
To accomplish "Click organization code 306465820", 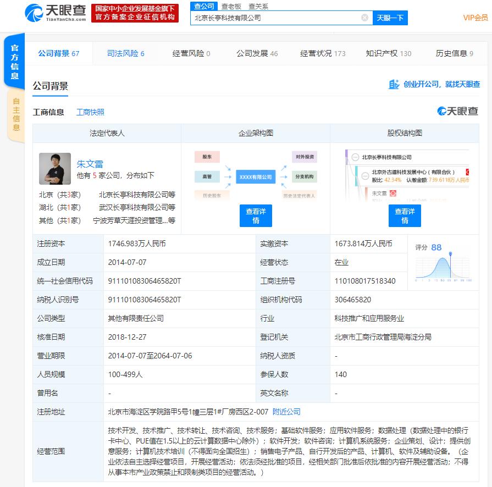I will tap(353, 300).
